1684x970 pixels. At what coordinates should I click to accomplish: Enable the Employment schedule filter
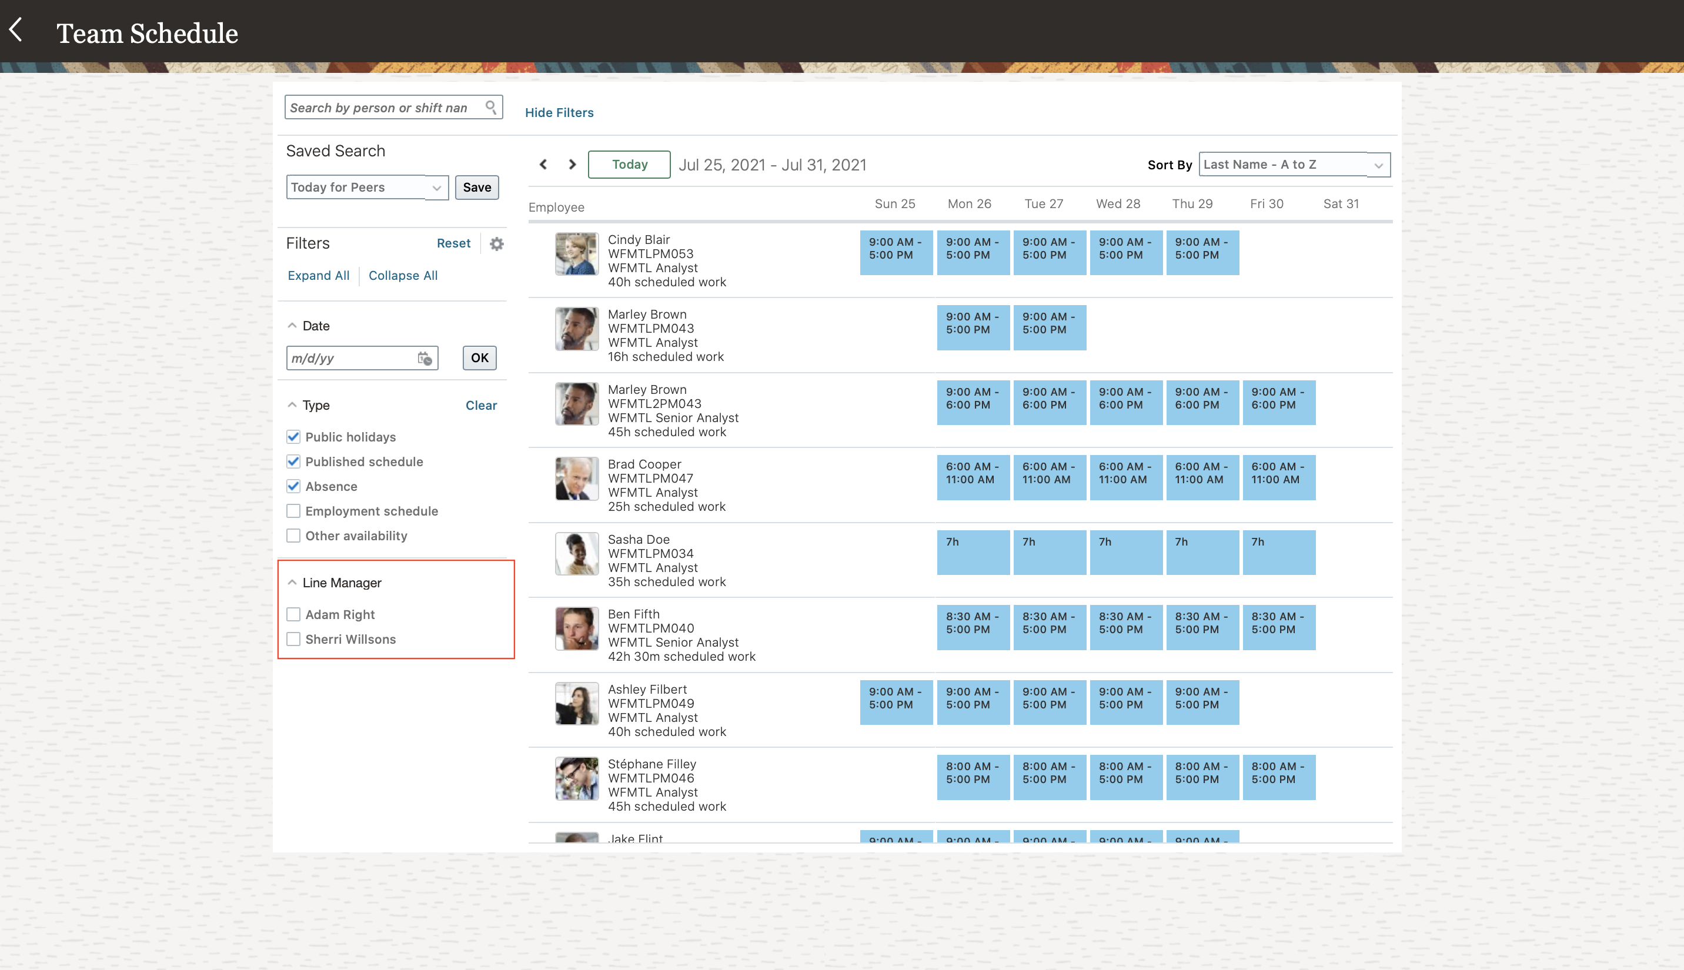point(293,510)
